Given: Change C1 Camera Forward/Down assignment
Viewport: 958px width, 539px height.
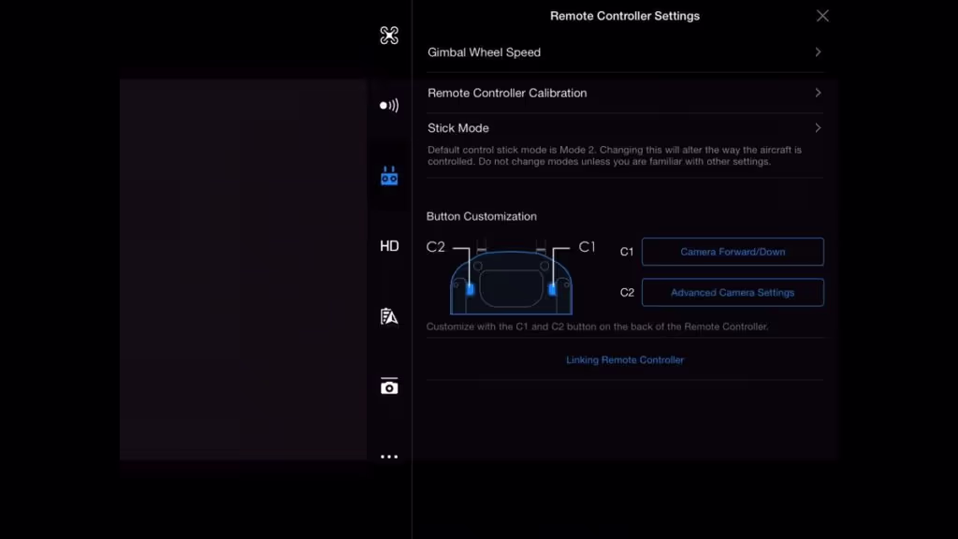Looking at the screenshot, I should tap(733, 252).
